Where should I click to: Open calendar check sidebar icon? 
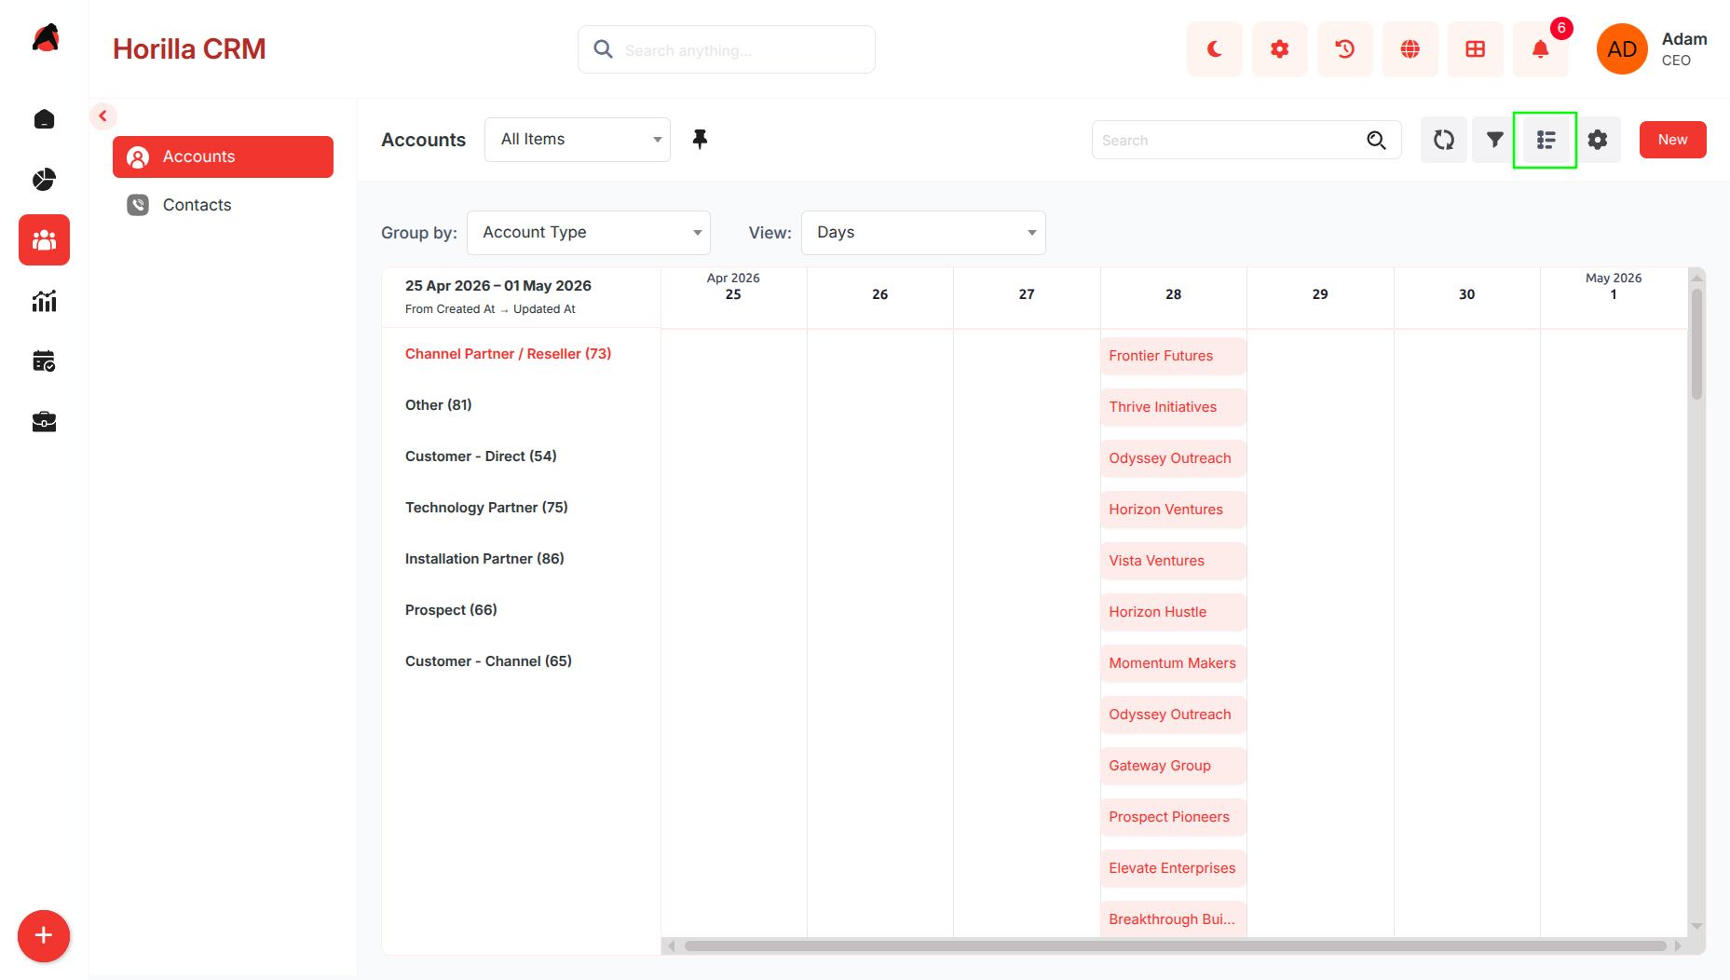tap(44, 361)
